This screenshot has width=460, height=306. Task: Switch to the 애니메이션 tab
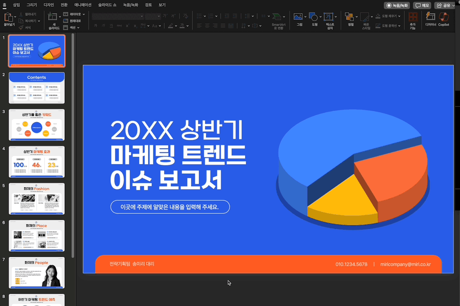(83, 5)
